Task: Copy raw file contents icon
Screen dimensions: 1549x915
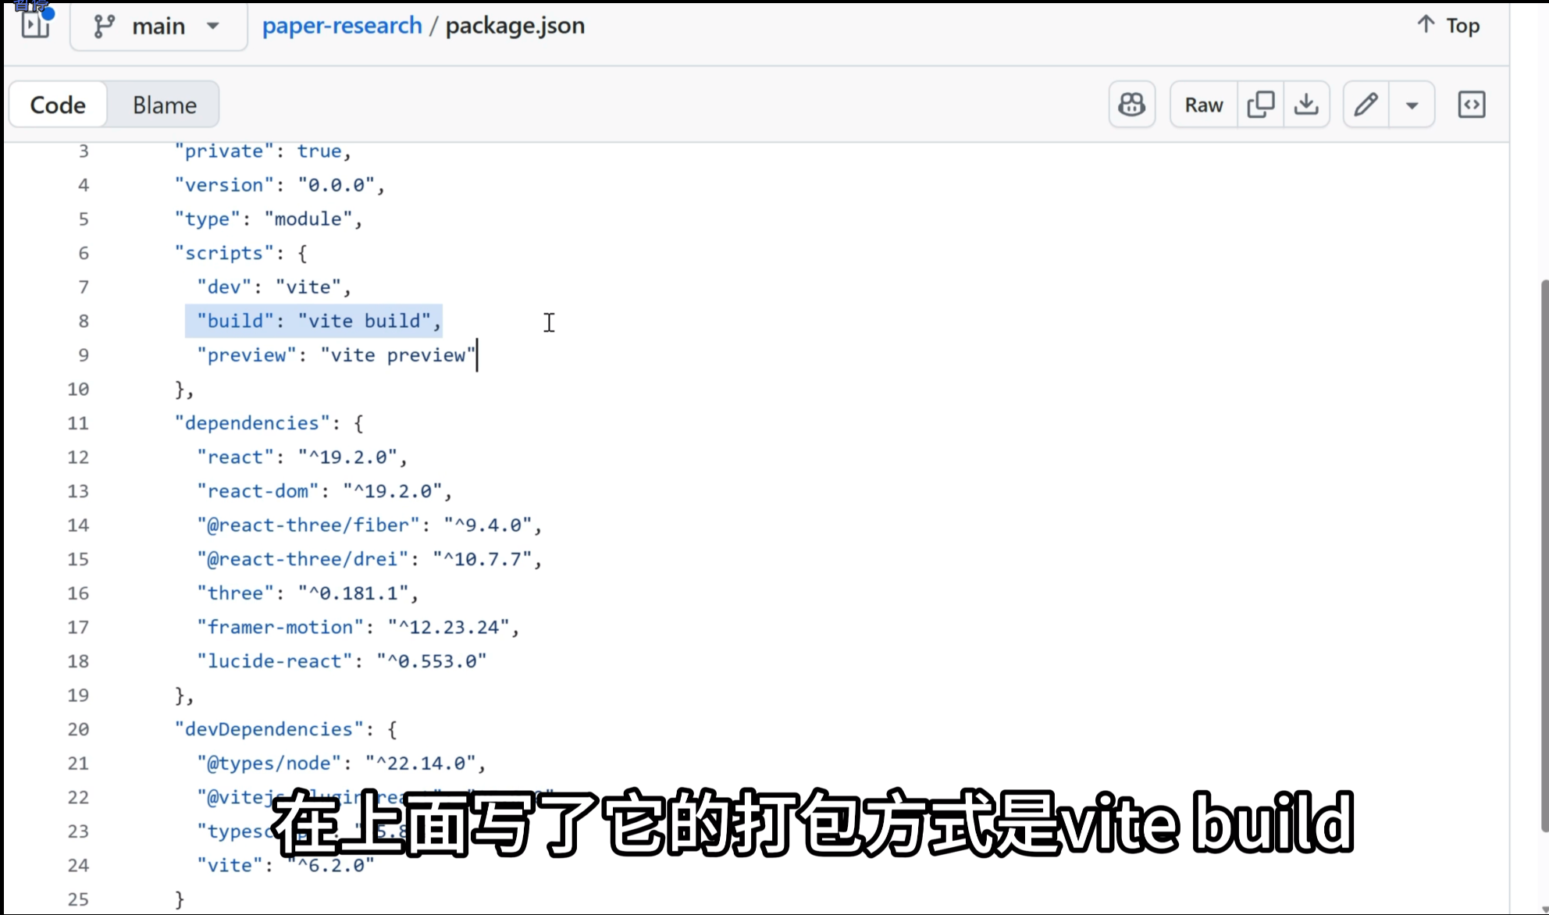Action: 1260,105
